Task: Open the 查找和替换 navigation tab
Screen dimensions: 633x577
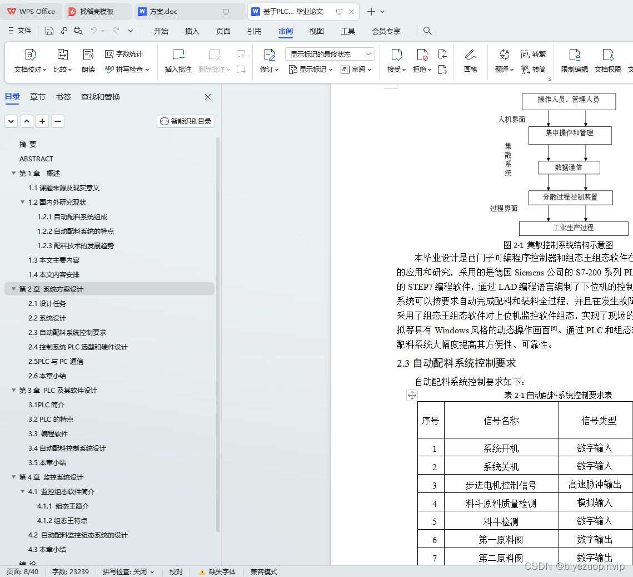Action: [x=101, y=97]
